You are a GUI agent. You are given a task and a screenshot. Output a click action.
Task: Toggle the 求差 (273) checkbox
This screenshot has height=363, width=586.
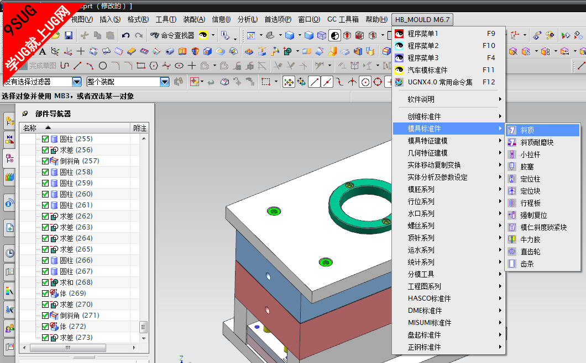click(x=45, y=338)
